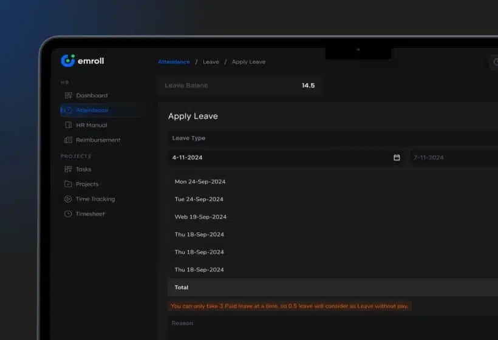Screen dimensions: 498x340
Task: Click the orange paid leave warning message
Action: [x=289, y=306]
